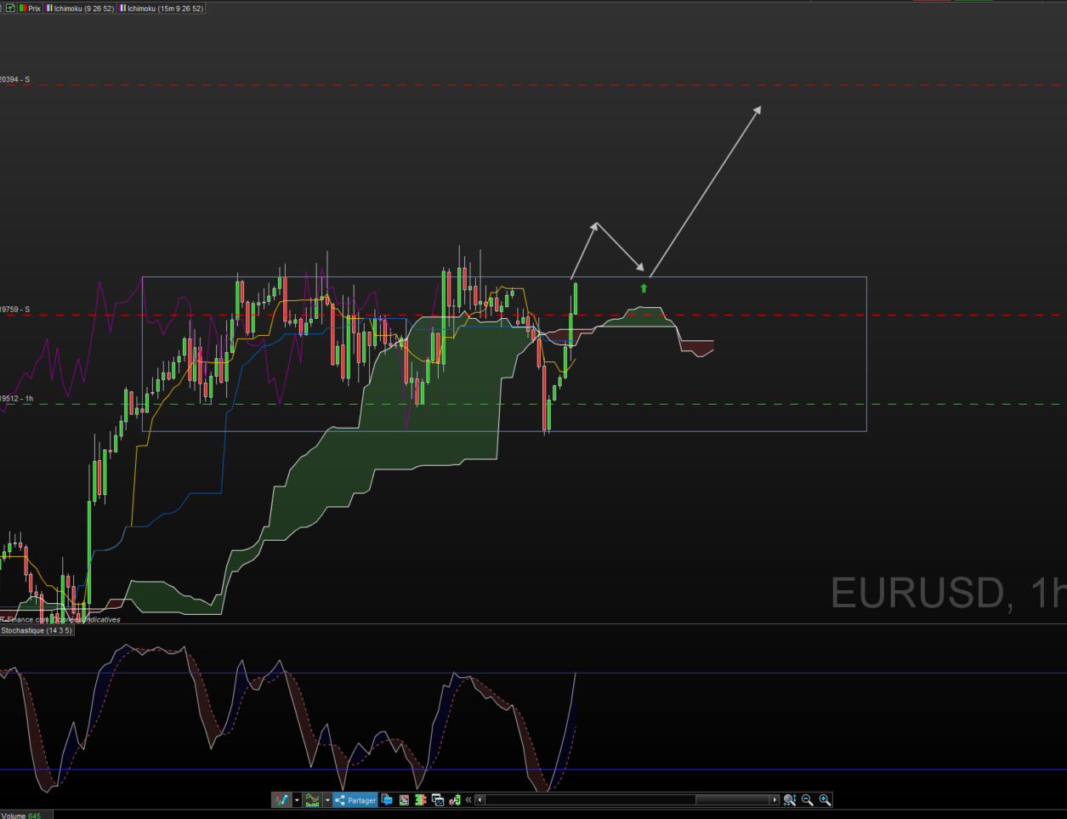
Task: Select the Ichimoku (15m 9 26 52) label
Action: pyautogui.click(x=162, y=9)
